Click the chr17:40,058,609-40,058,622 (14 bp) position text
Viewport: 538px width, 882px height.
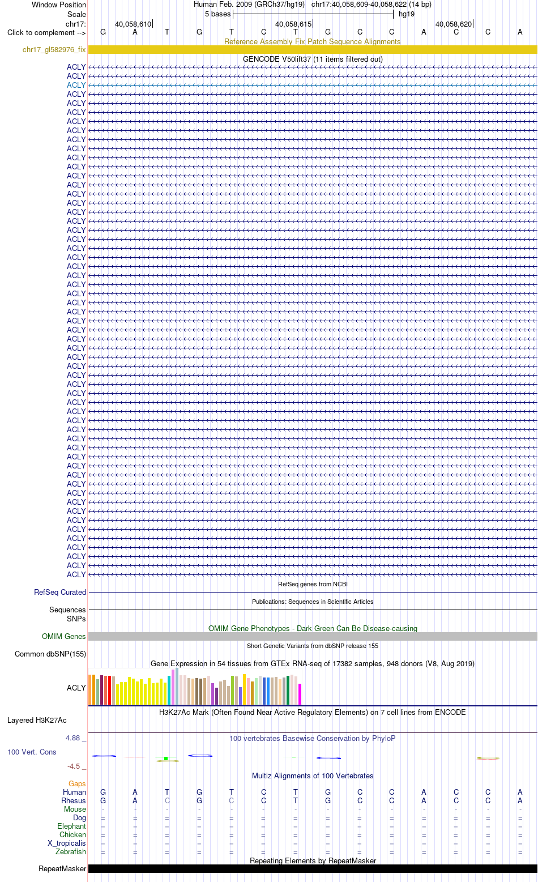(x=372, y=5)
